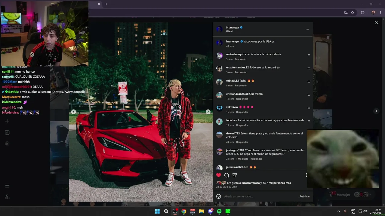Bookmark this page with the star

(353, 13)
